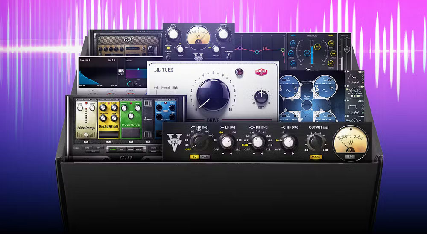Select the Amp tab in GTR

[x=121, y=149]
